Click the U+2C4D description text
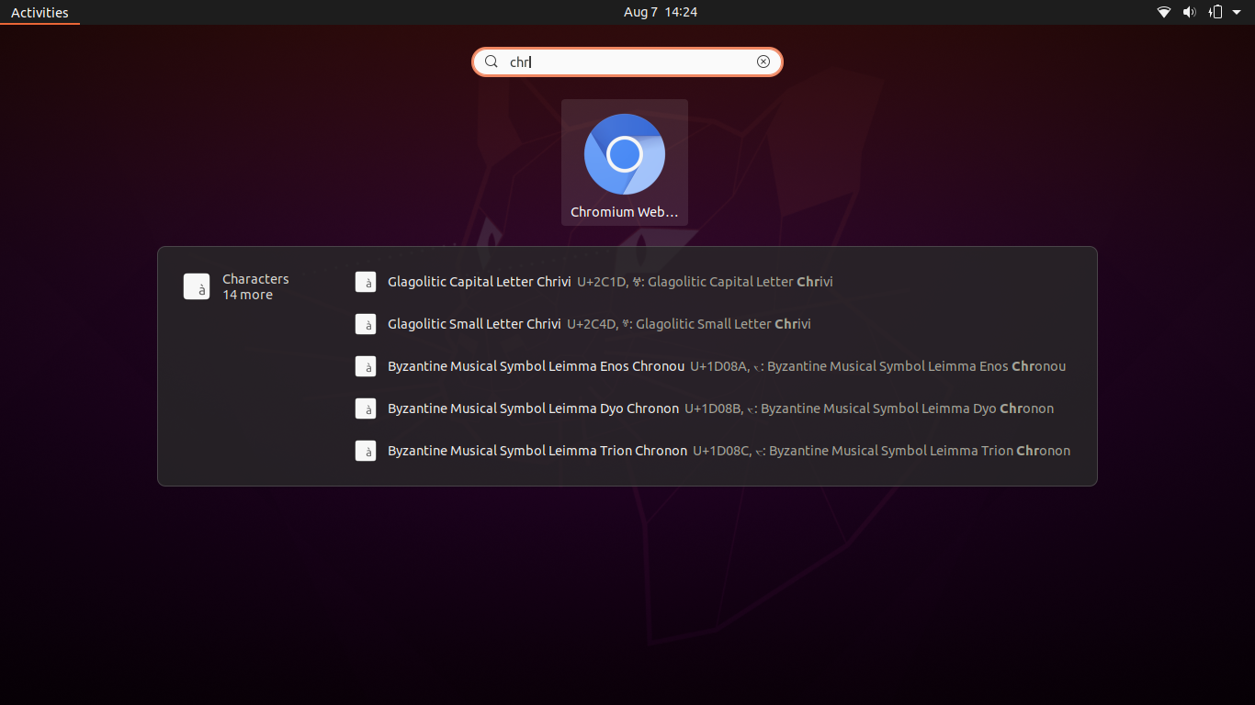 point(689,324)
